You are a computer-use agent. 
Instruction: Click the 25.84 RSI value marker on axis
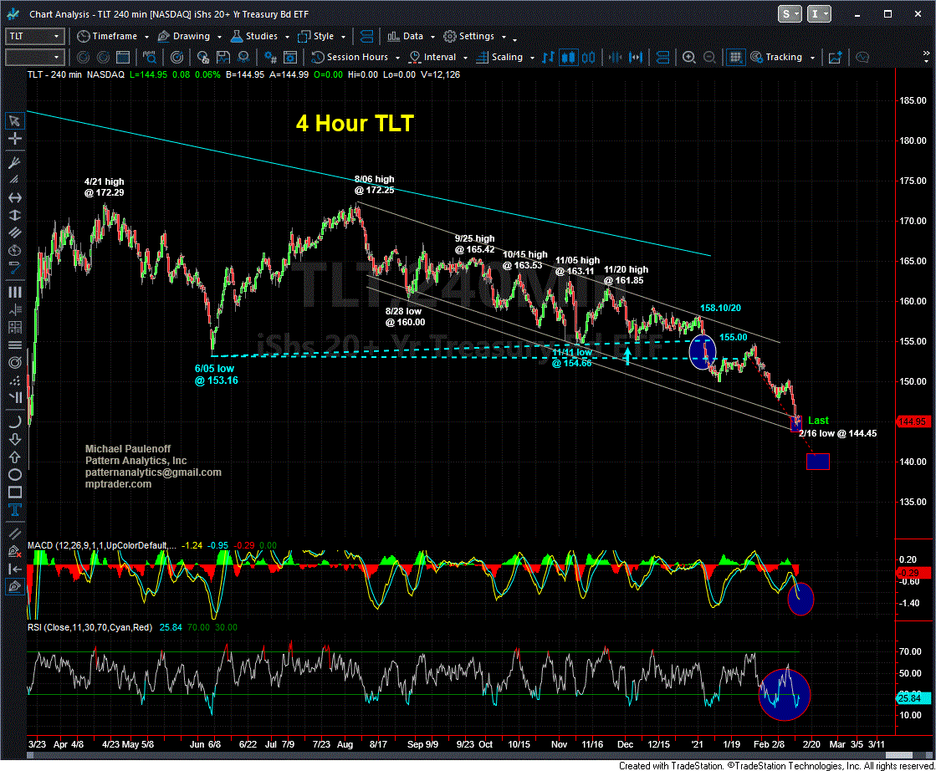[x=912, y=698]
